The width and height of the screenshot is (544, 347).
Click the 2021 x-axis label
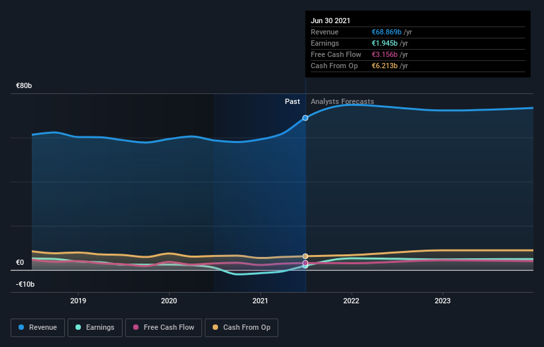click(260, 301)
